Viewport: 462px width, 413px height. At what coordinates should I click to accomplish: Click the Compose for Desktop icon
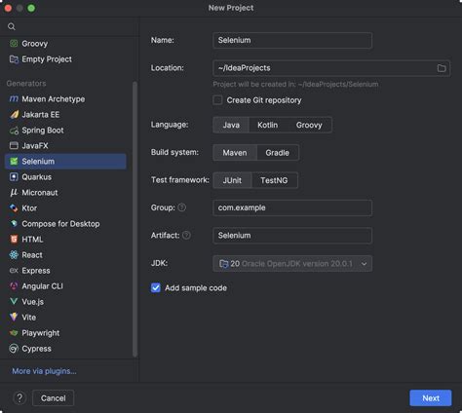14,224
